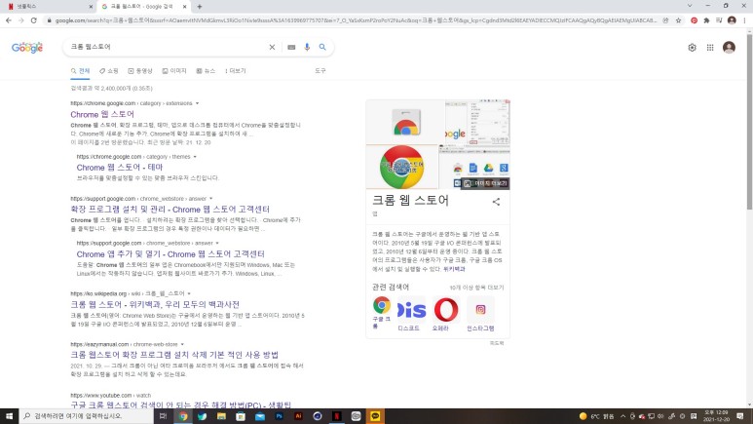Viewport: 753px width, 424px height.
Task: Open the on-screen keyboard input tool
Action: (x=291, y=47)
